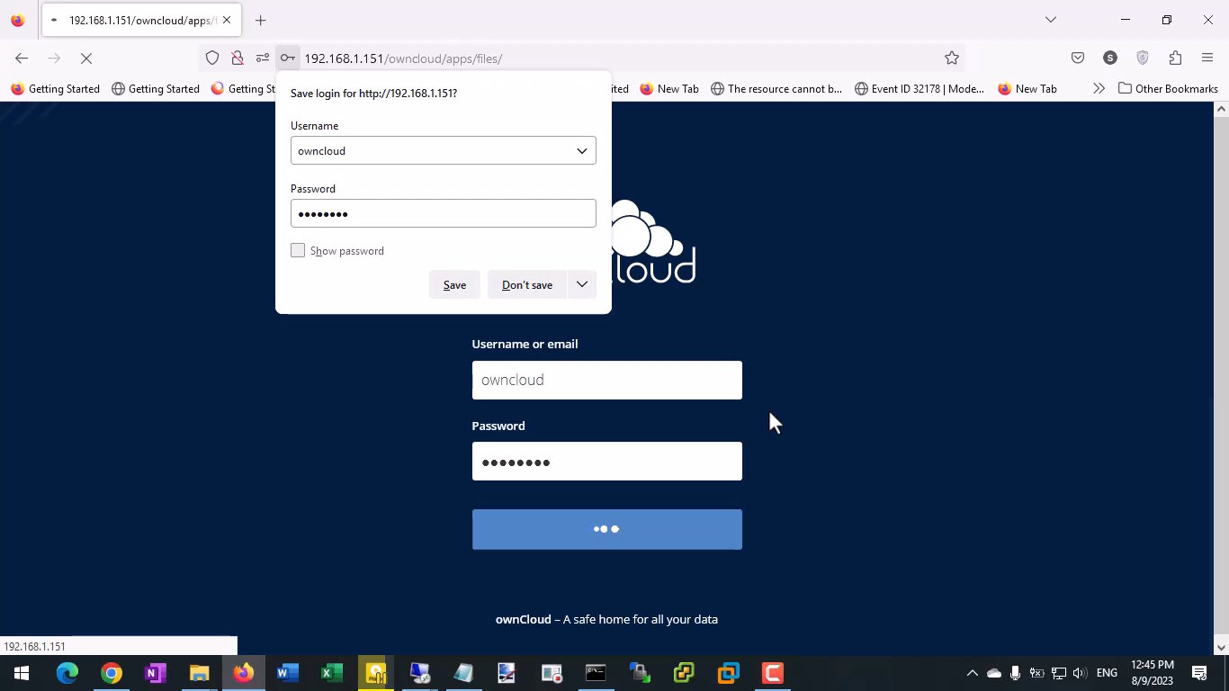Click the Don't save button
The height and width of the screenshot is (691, 1229).
527,284
